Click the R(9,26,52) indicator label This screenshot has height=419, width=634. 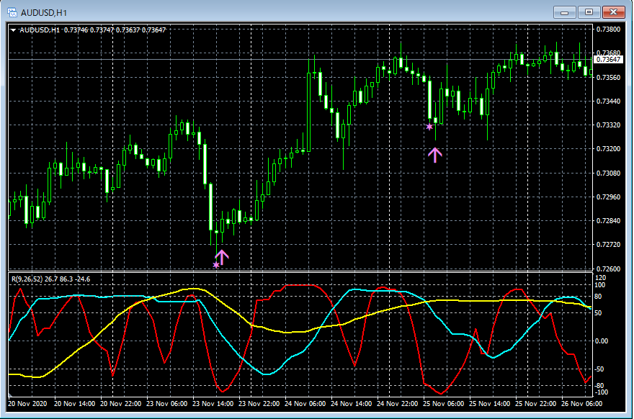[x=27, y=279]
